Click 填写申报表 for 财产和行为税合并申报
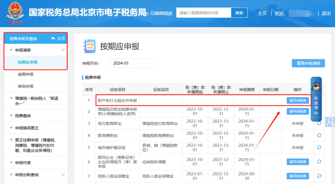The height and width of the screenshot is (184, 335). (x=297, y=100)
